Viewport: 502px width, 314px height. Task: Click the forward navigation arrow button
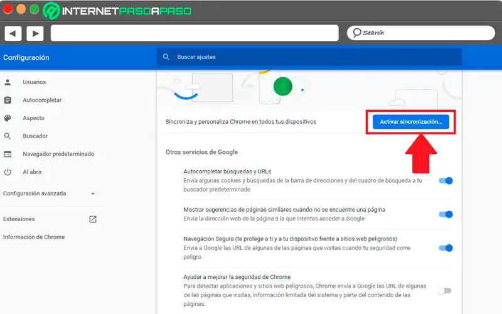tap(35, 33)
